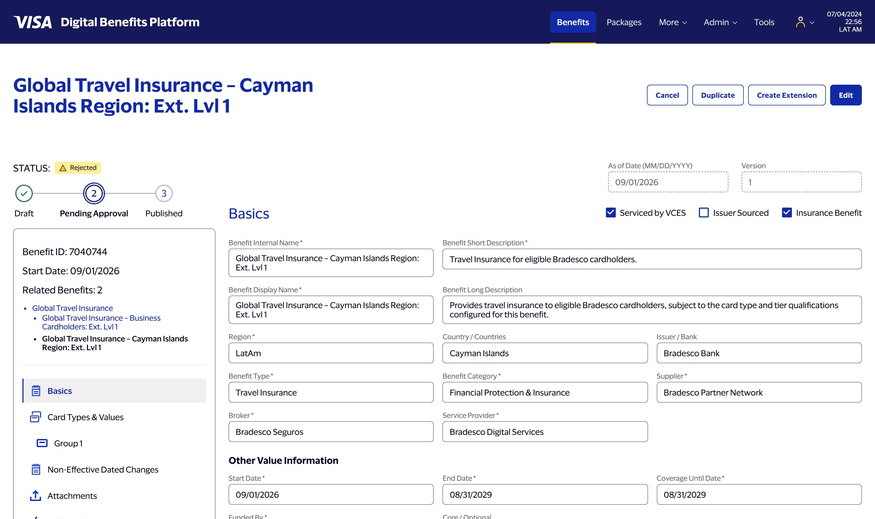Image resolution: width=875 pixels, height=519 pixels.
Task: Click the Duplicate button
Action: [718, 95]
